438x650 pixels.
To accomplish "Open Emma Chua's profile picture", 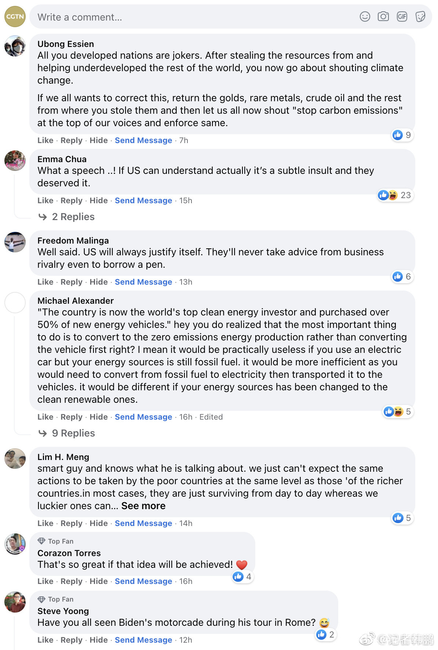I will [x=15, y=161].
